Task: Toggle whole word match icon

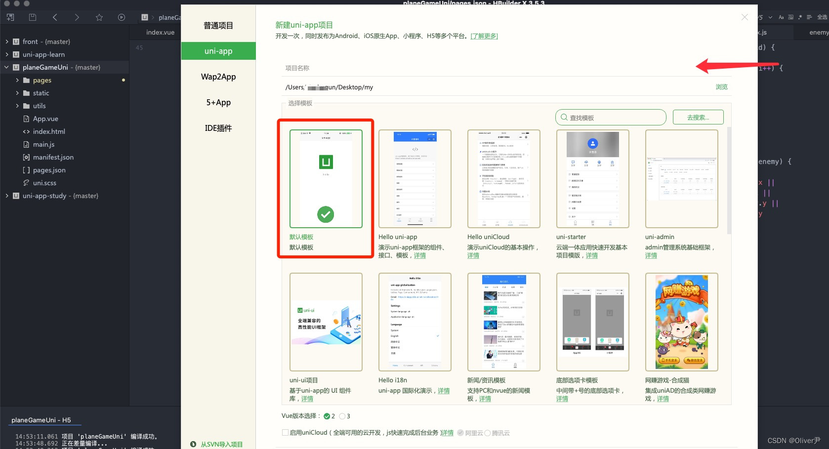Action: [790, 17]
